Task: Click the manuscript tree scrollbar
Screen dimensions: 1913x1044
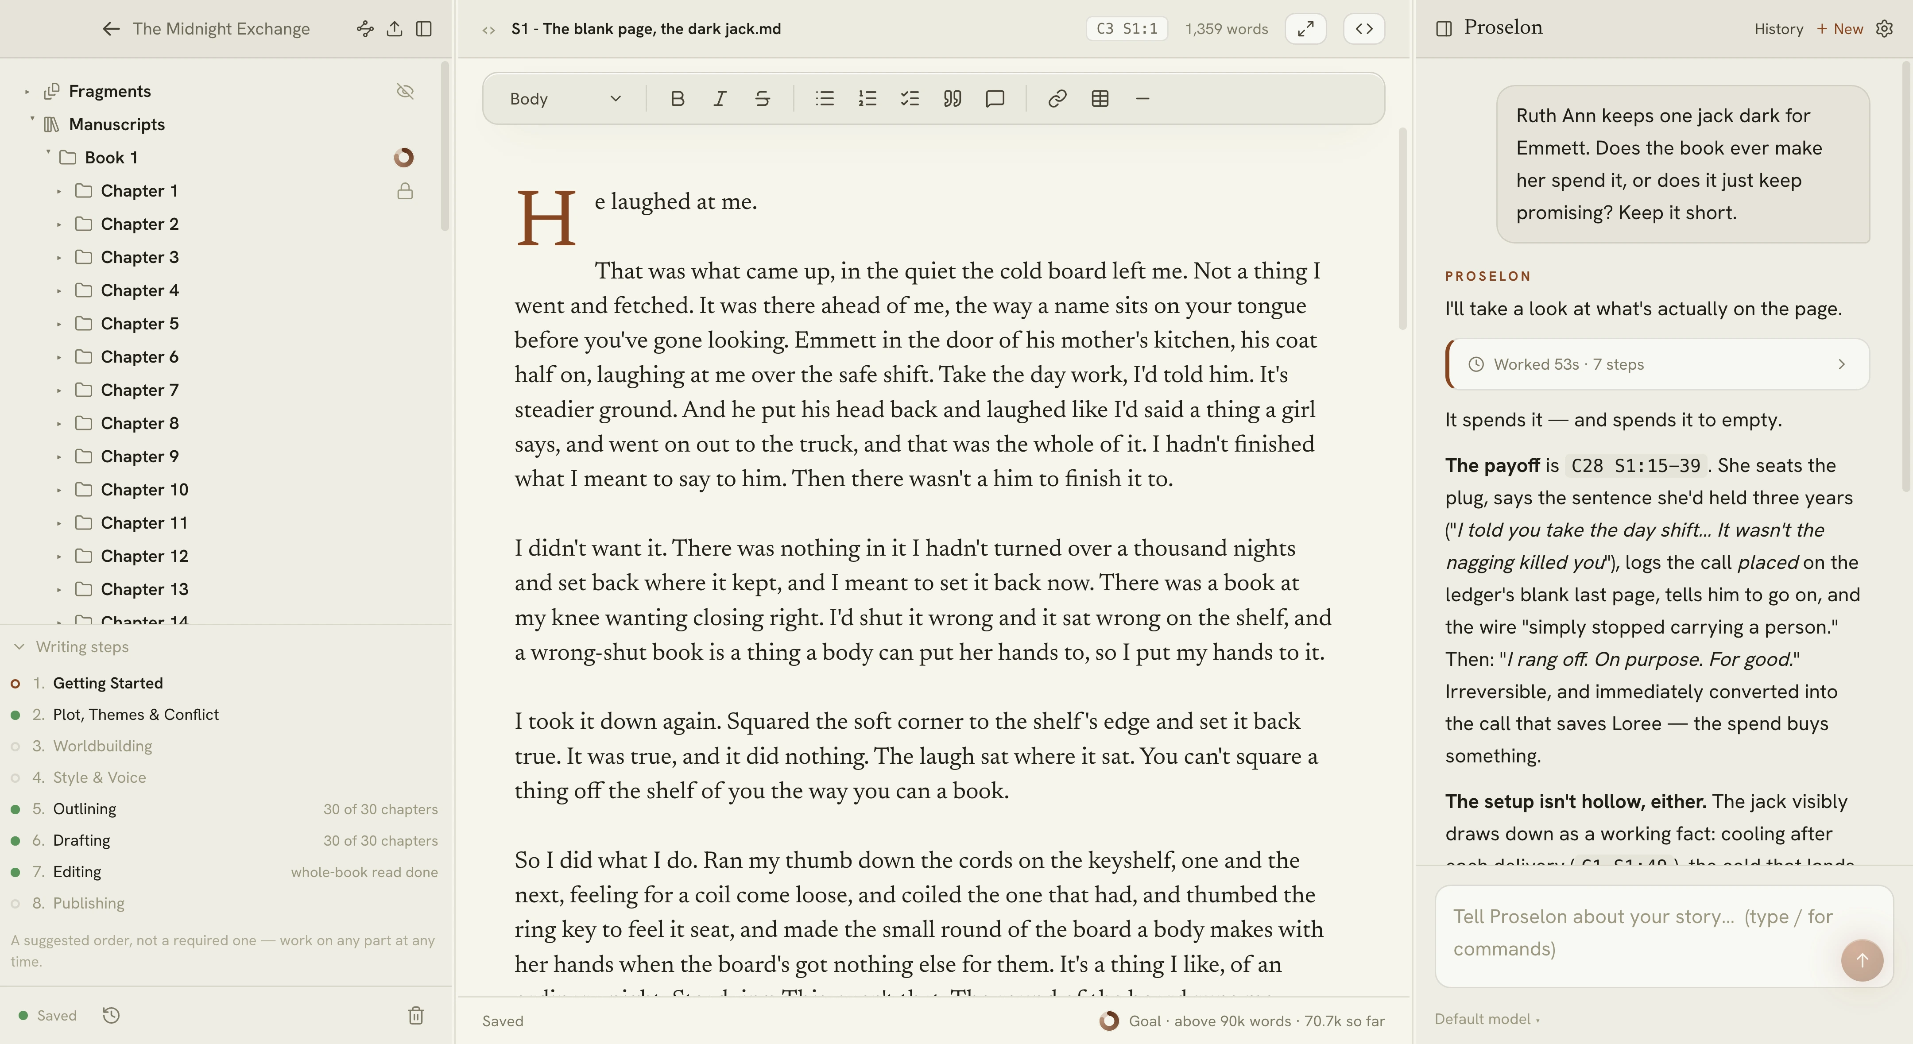Action: 445,146
